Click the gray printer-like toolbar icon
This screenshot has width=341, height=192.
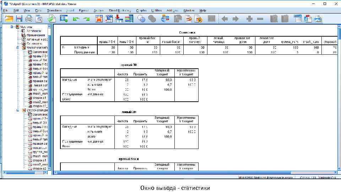coord(178,19)
